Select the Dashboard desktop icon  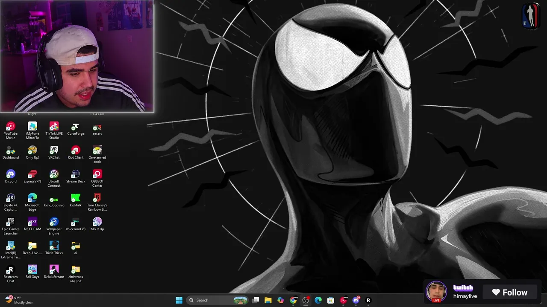tap(11, 153)
